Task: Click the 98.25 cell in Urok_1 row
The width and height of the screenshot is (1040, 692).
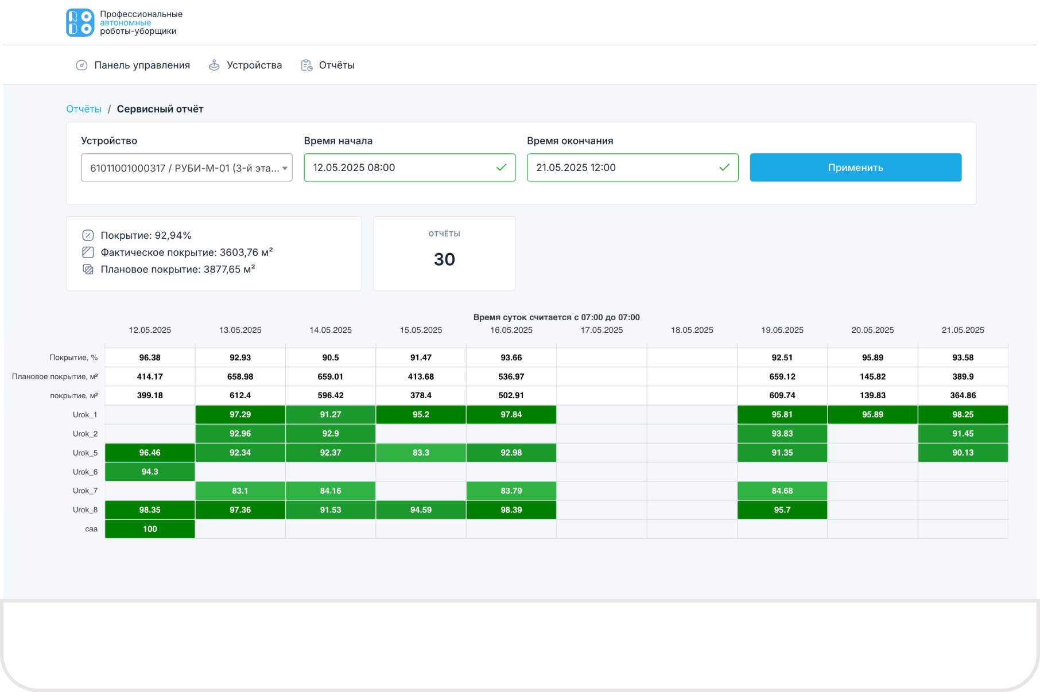Action: (x=963, y=415)
